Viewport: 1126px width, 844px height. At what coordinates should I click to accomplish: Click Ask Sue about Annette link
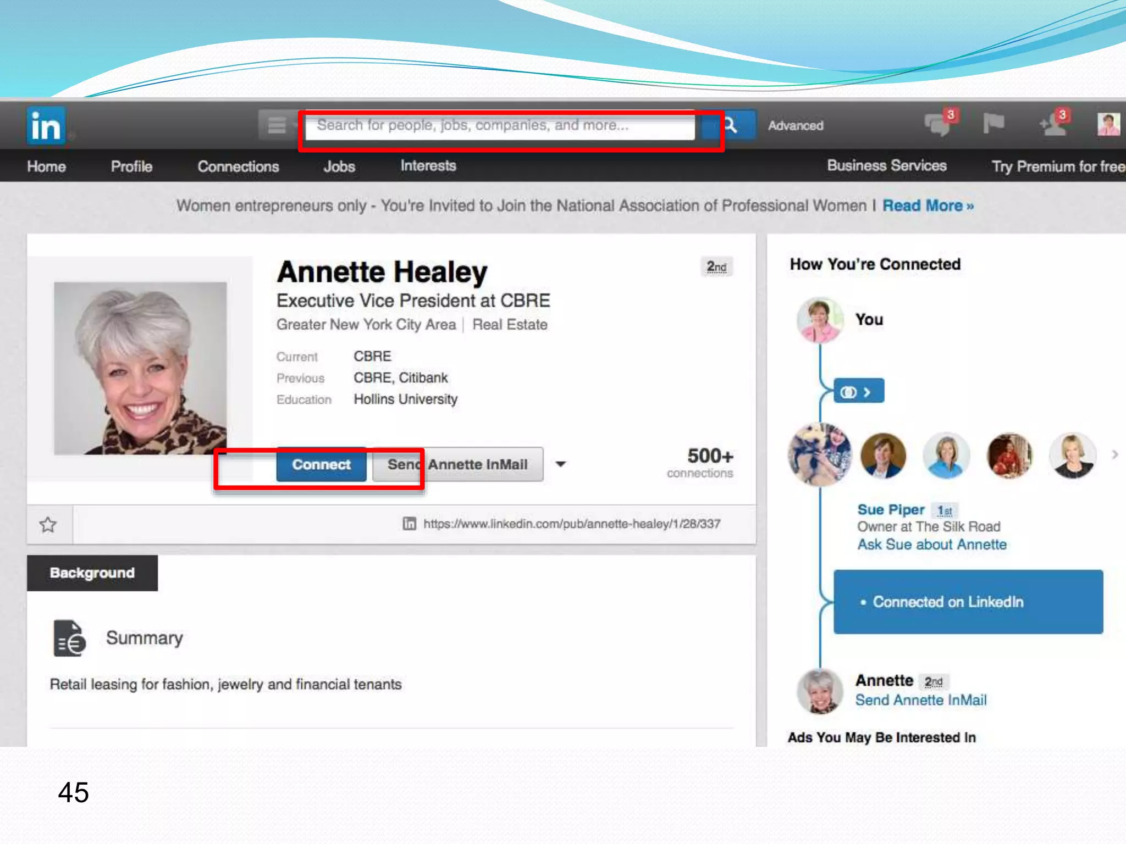(x=932, y=545)
